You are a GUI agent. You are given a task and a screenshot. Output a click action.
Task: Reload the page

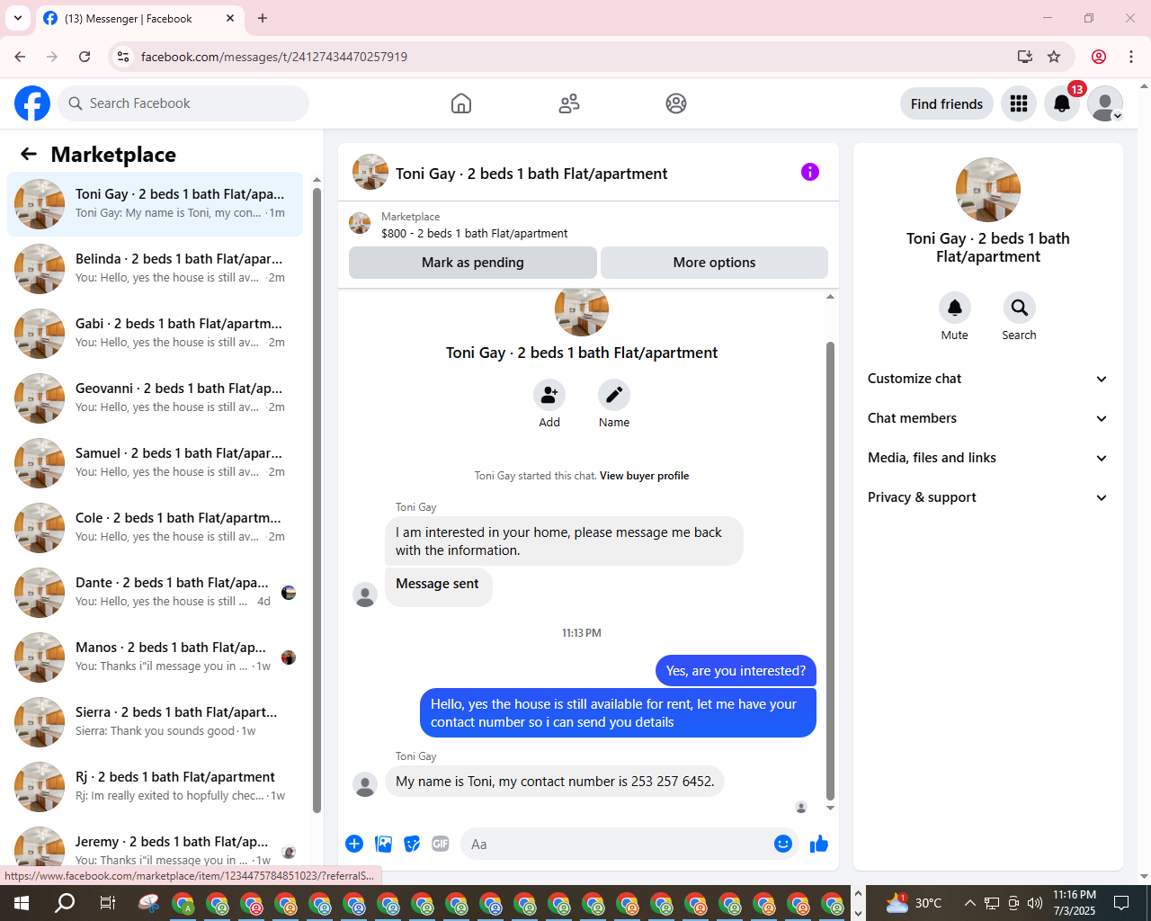pos(85,57)
